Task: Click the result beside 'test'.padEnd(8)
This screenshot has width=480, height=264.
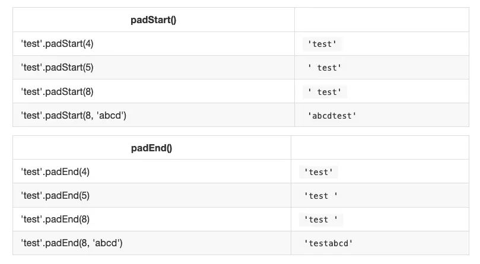Action: [x=321, y=220]
